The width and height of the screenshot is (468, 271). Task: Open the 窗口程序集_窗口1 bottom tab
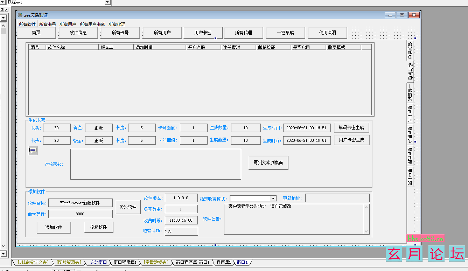tap(193, 262)
